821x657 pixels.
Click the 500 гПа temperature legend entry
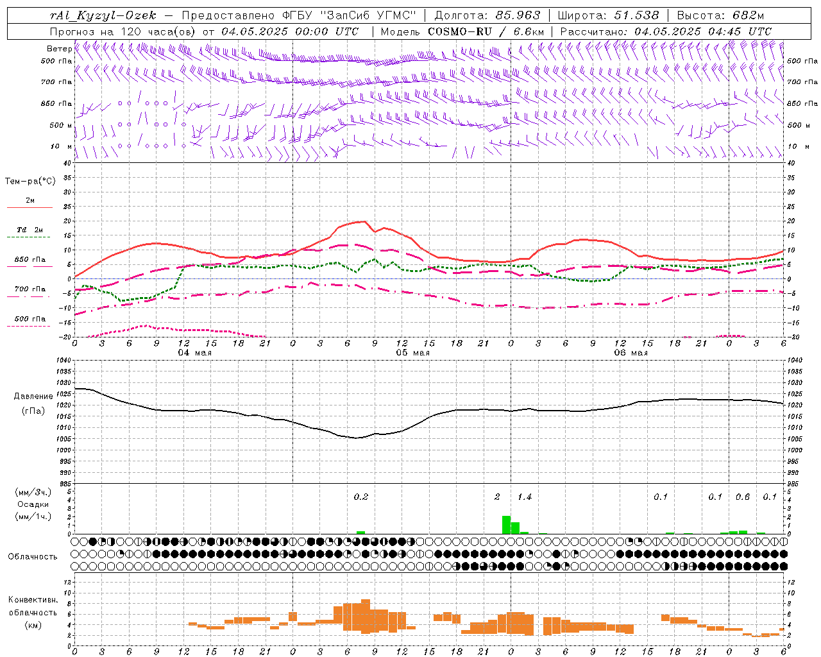click(x=30, y=318)
